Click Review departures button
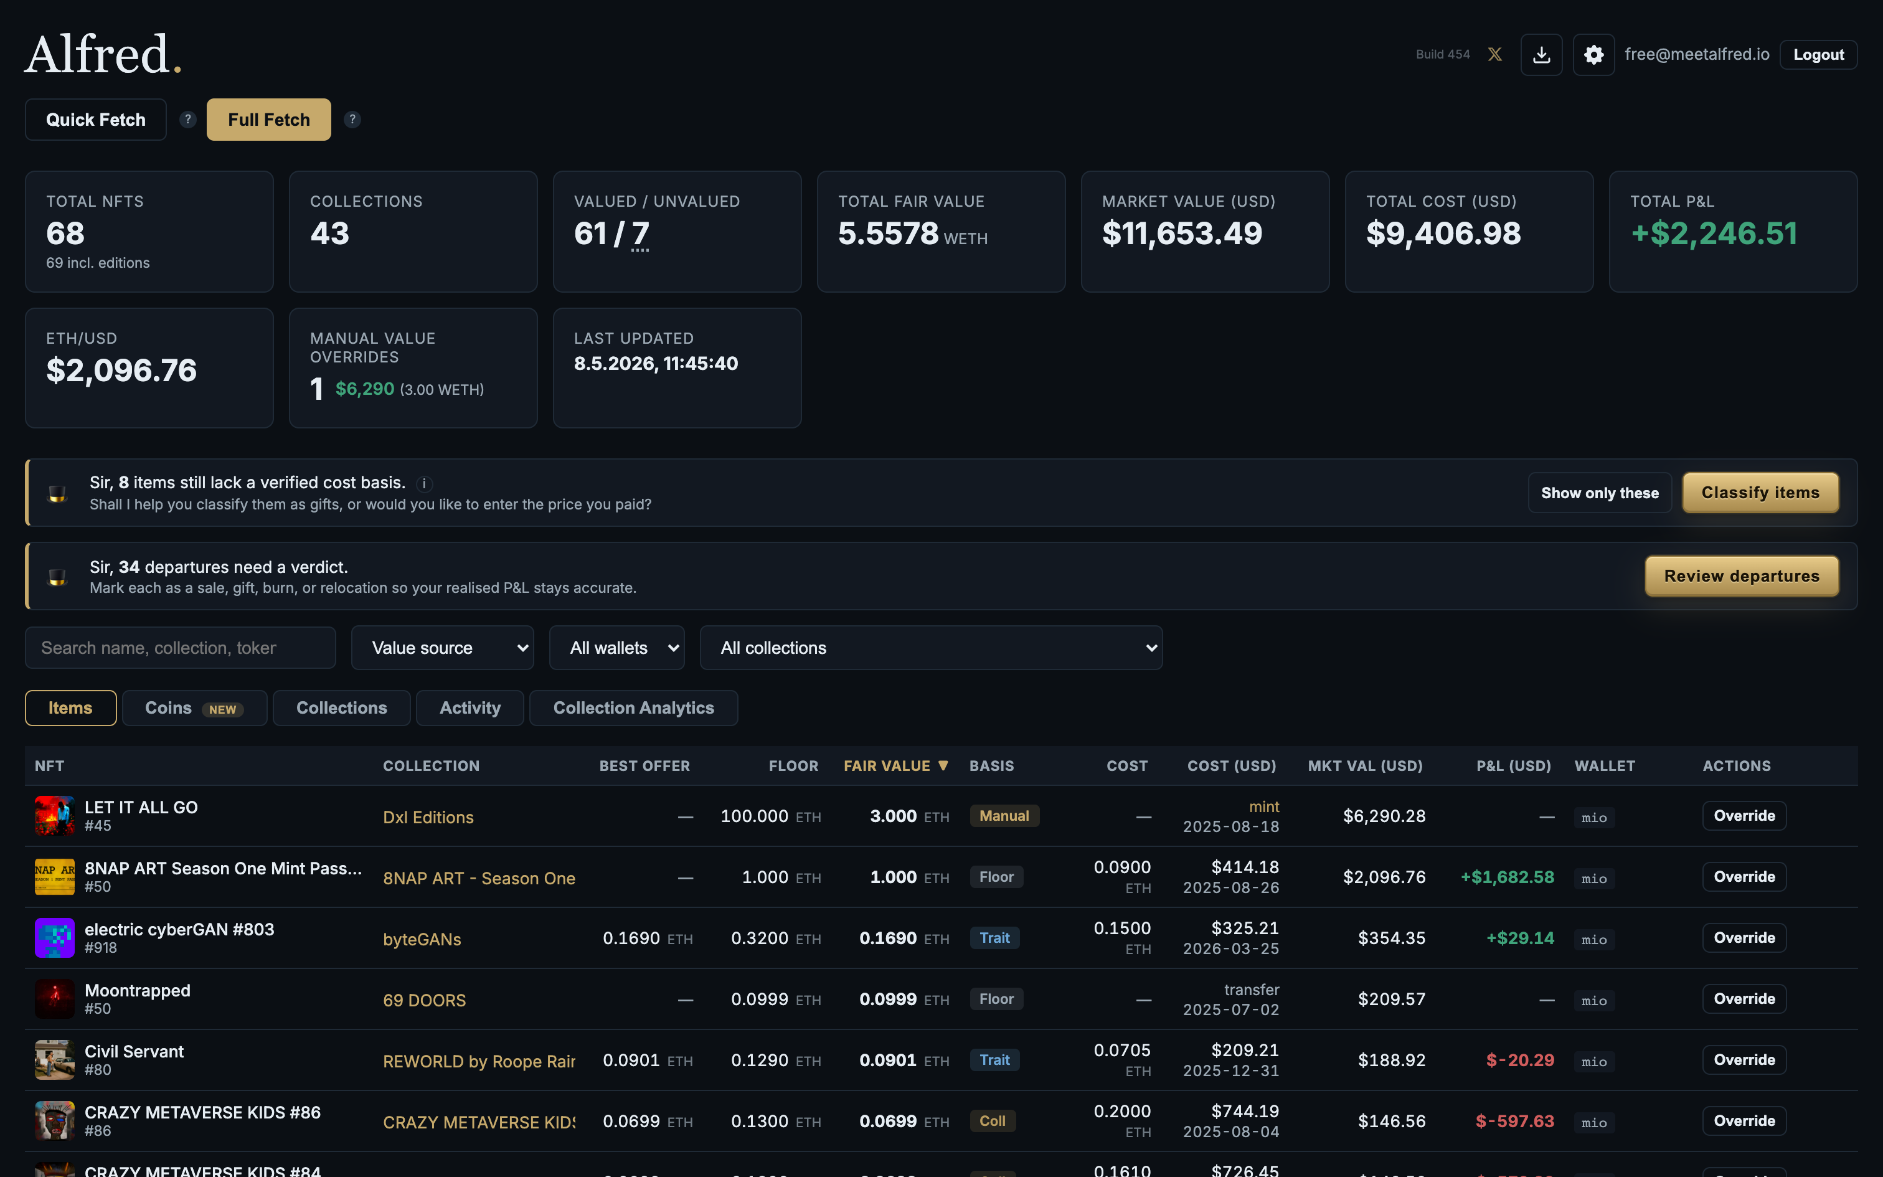Image resolution: width=1883 pixels, height=1177 pixels. 1742,576
